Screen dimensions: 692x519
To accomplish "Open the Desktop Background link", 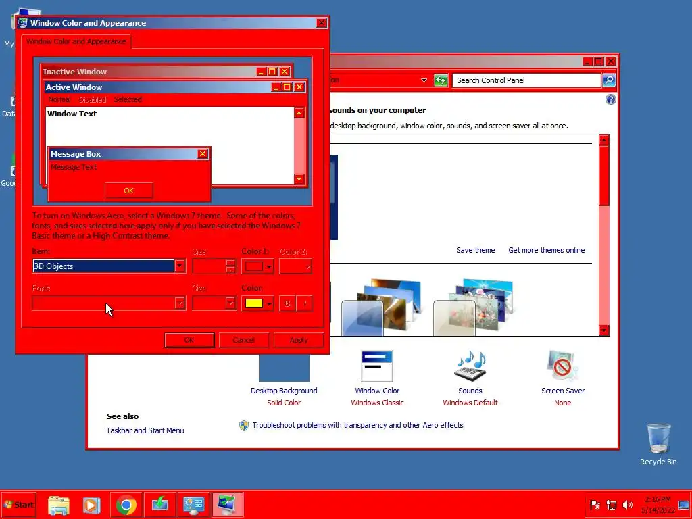I will (x=284, y=391).
